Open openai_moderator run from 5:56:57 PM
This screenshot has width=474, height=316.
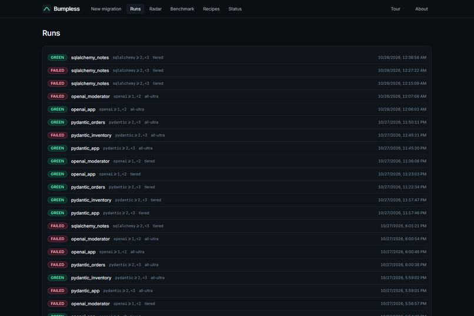click(237, 304)
